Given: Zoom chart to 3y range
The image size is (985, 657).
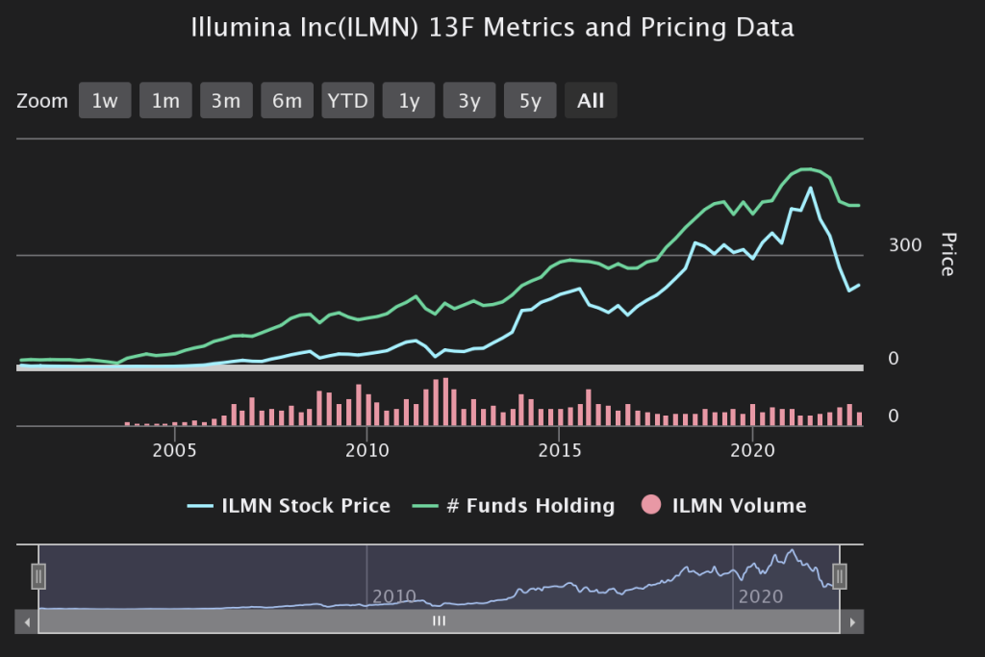Looking at the screenshot, I should (x=469, y=101).
